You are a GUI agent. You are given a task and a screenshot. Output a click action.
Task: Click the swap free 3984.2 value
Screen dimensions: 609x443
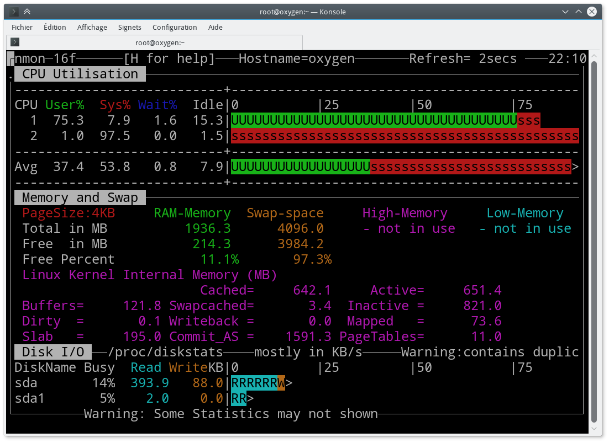coord(301,244)
